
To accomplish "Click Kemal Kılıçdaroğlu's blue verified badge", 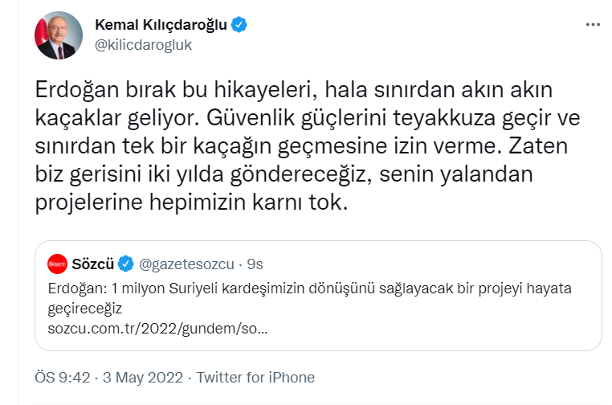I will pyautogui.click(x=239, y=25).
